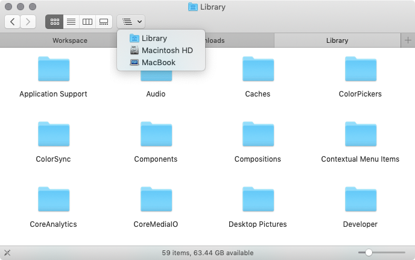
Task: Go back with the left arrow button
Action: coord(12,22)
